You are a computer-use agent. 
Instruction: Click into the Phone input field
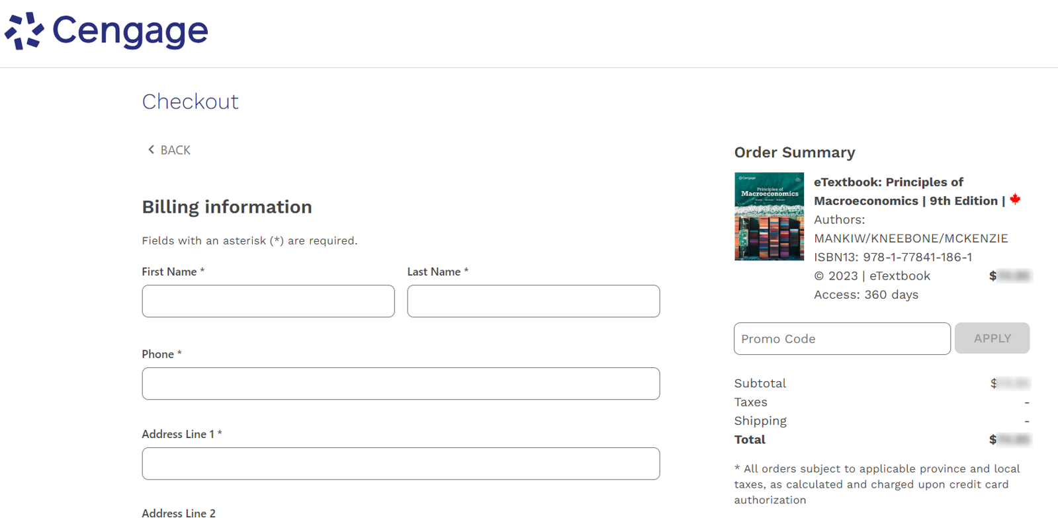[401, 384]
